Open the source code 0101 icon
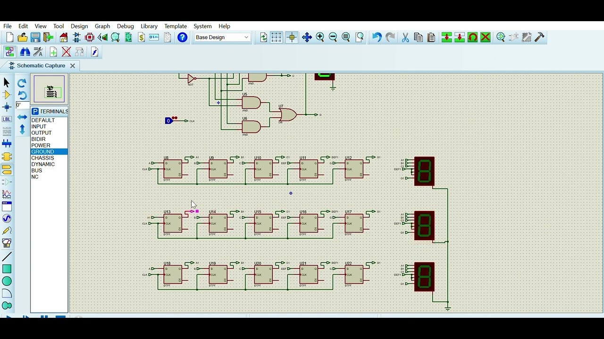The width and height of the screenshot is (604, 339). coord(154,37)
